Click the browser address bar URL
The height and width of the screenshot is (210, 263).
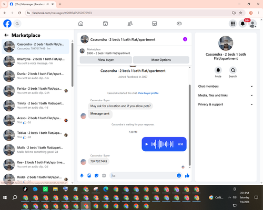pyautogui.click(x=62, y=13)
